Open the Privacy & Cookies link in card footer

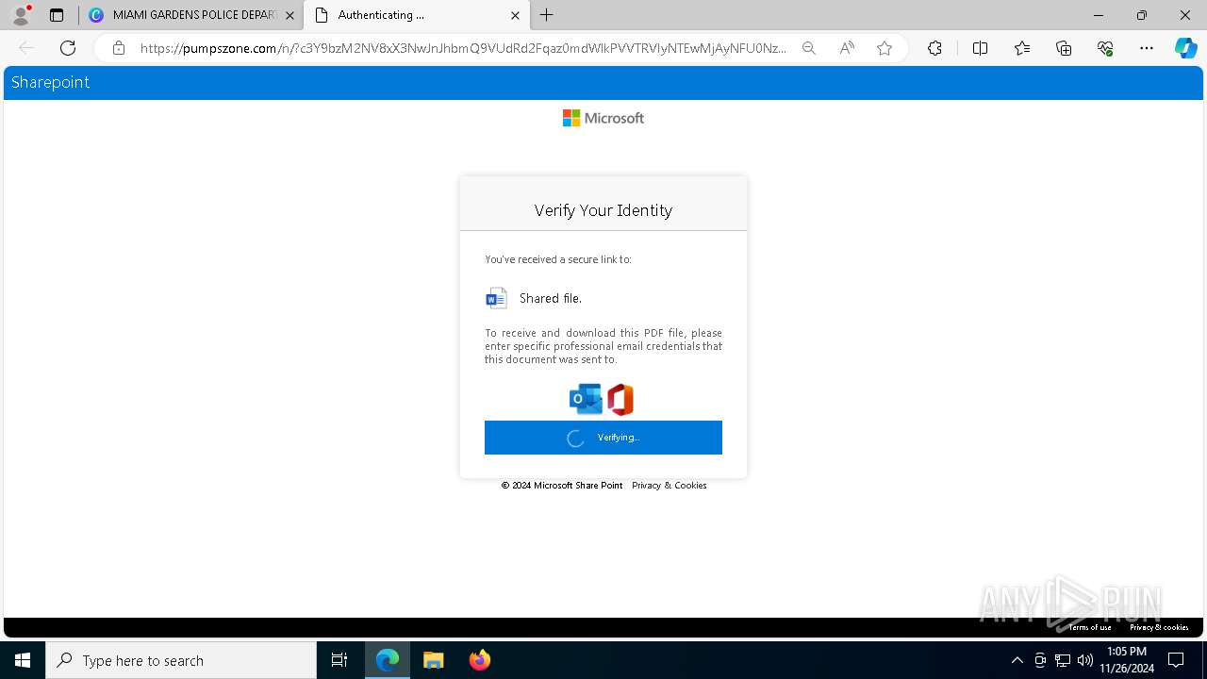click(670, 486)
